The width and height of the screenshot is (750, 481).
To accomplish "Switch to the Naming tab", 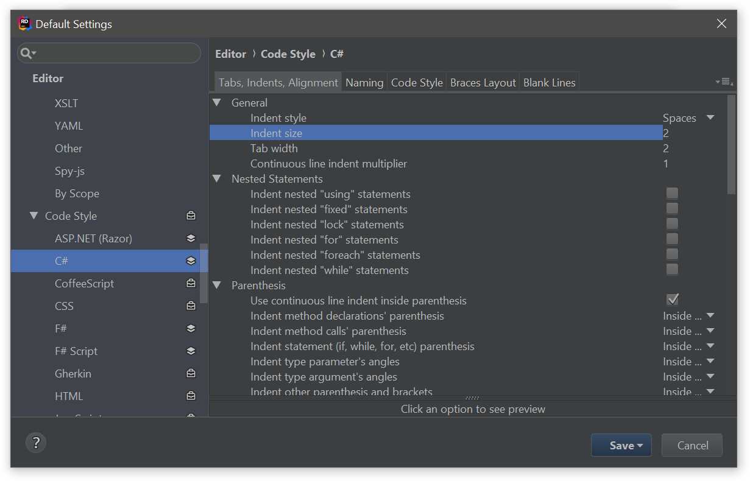I will point(364,82).
